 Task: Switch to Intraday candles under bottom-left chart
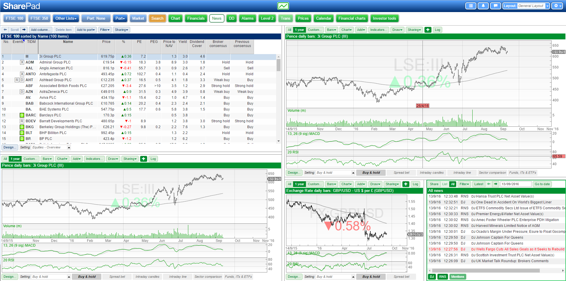[147, 277]
